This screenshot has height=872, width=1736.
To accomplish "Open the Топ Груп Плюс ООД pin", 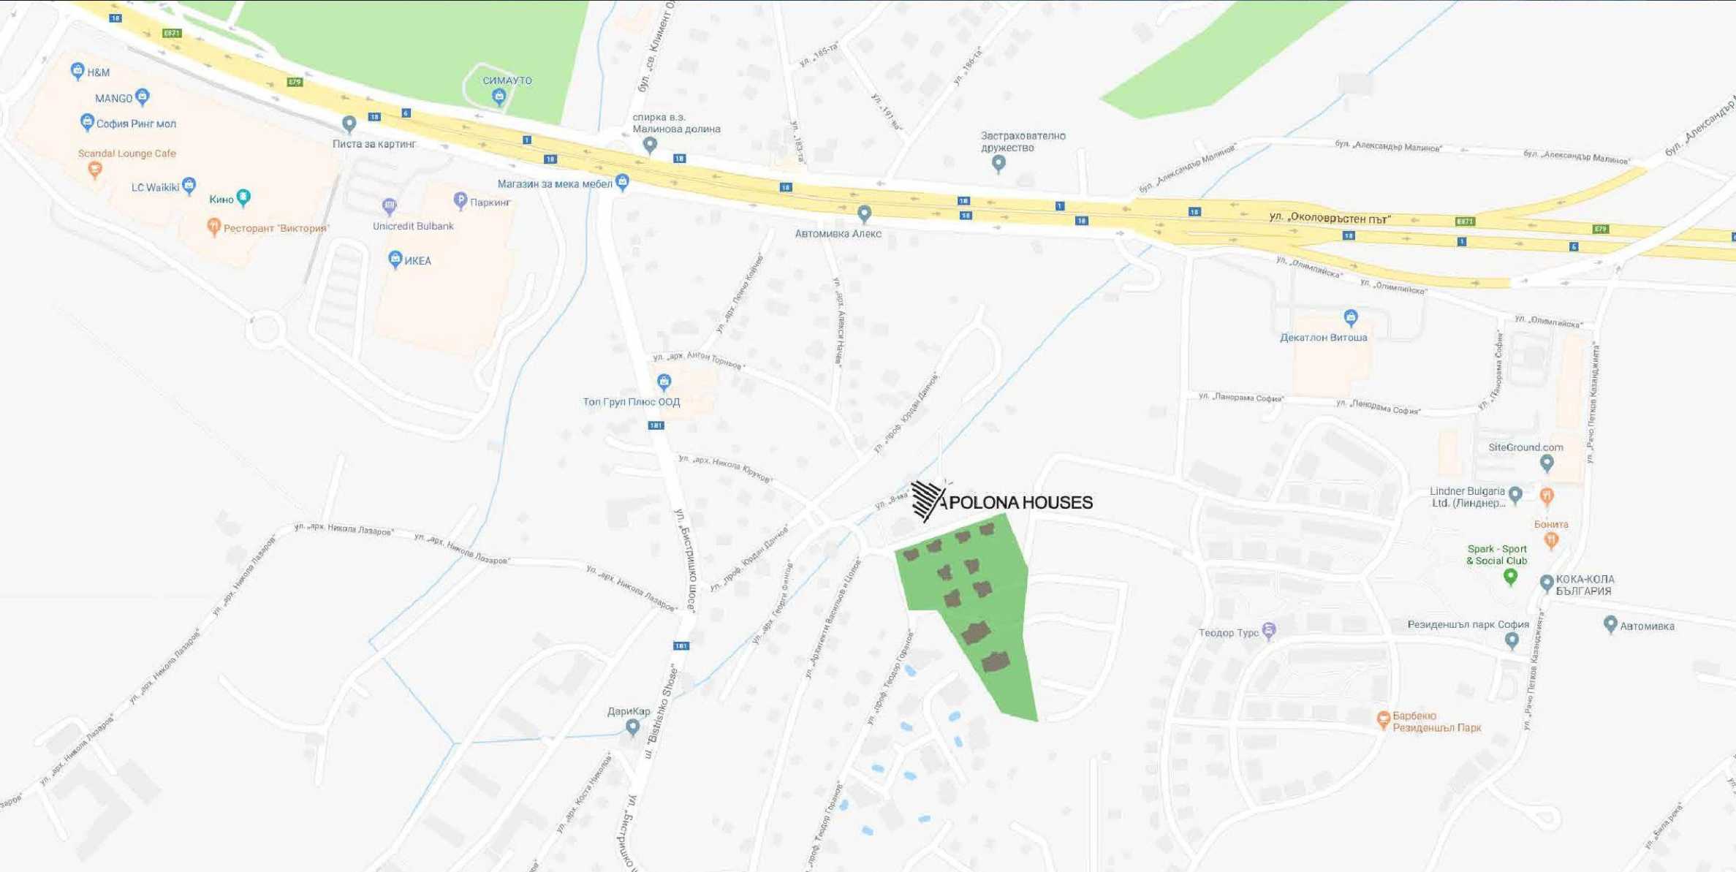I will click(664, 382).
